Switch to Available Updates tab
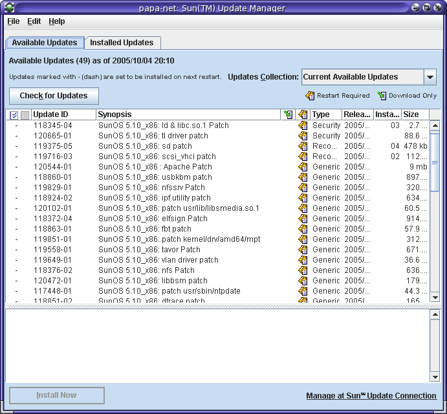Viewport: 447px width, 414px height. pyautogui.click(x=45, y=43)
